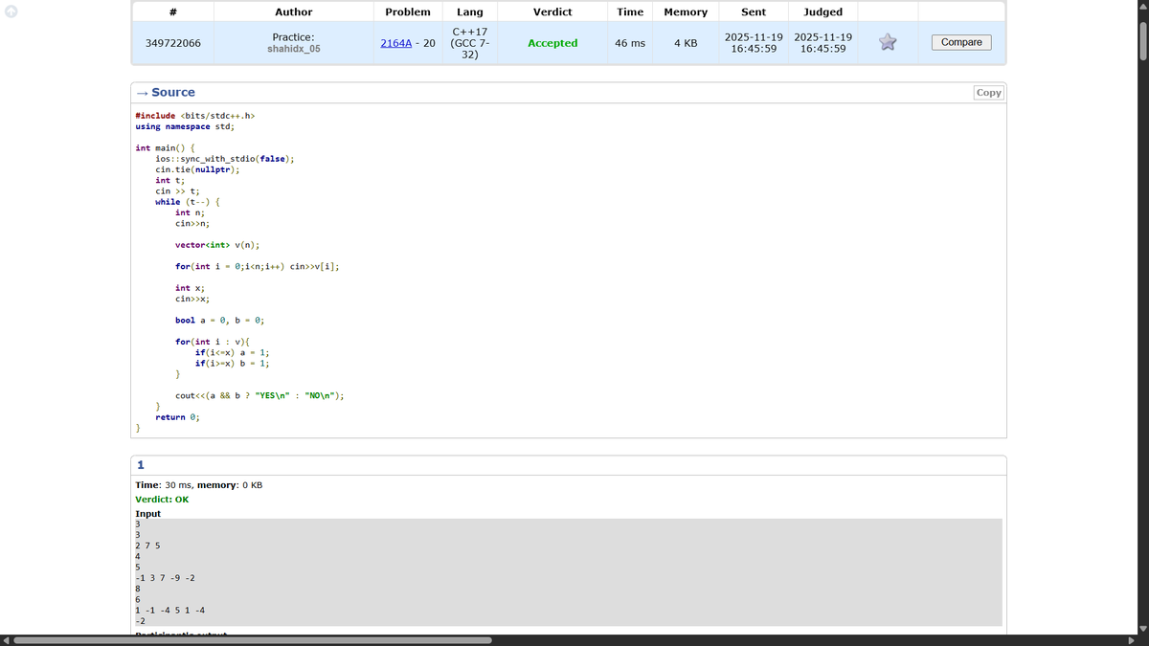Click the cout YES/NO output line
Image resolution: width=1149 pixels, height=646 pixels.
[x=259, y=395]
